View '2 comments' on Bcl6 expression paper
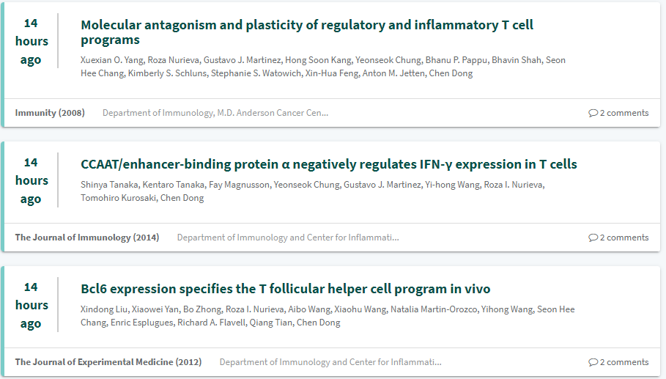 [624, 362]
